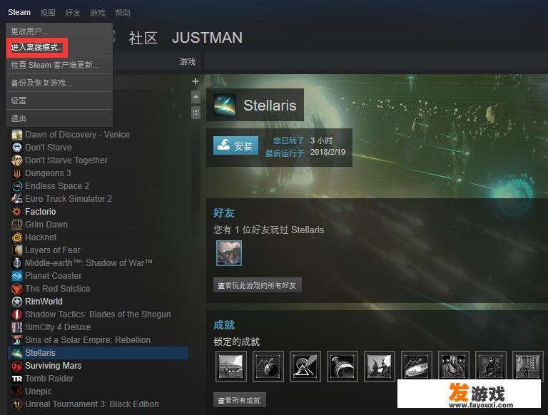
Task: Click the Don't Starve game icon
Action: pos(17,148)
